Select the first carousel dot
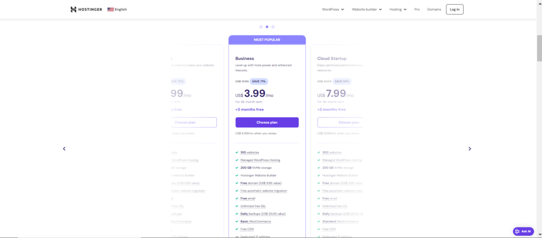Viewport: 542px width, 238px height. click(261, 26)
